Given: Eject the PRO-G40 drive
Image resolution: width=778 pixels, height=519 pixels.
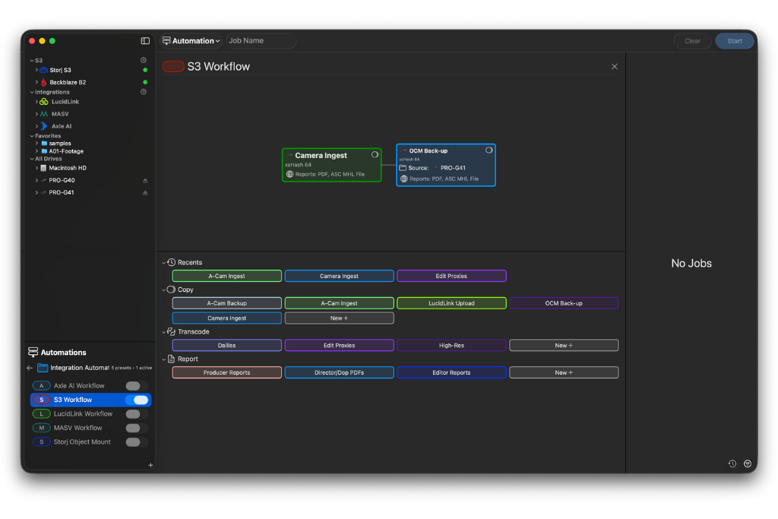Looking at the screenshot, I should click(145, 181).
